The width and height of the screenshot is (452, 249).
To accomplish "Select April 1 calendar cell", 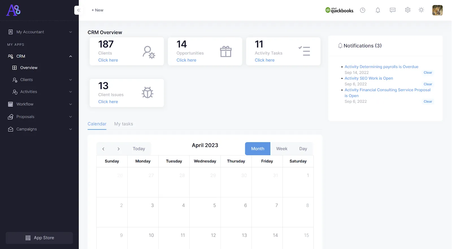I will (x=298, y=182).
